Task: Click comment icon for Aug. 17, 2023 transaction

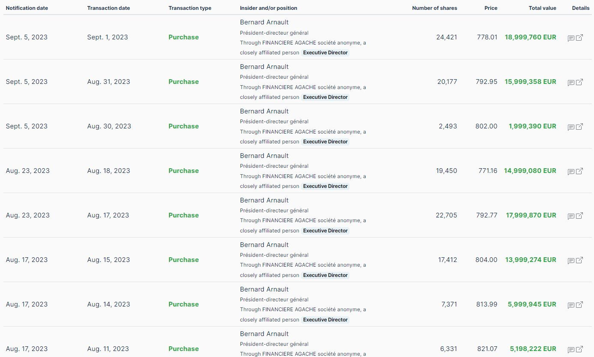Action: pyautogui.click(x=571, y=216)
